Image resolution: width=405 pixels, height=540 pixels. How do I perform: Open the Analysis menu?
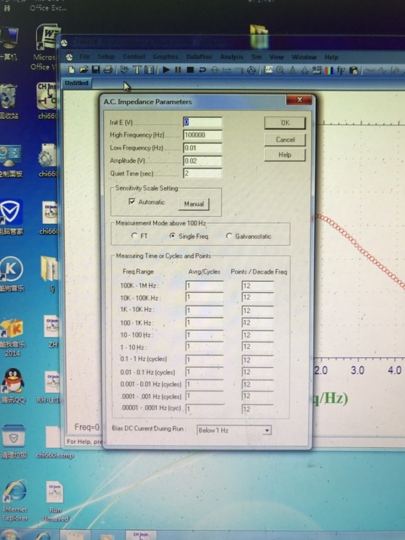232,57
